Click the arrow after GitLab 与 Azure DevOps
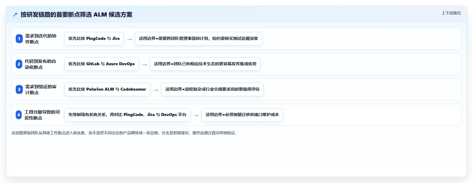This screenshot has width=473, height=183. point(145,64)
